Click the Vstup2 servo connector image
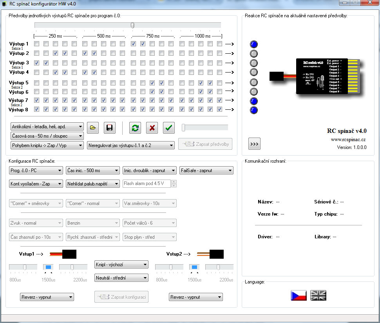Screen dimensions: 380x323 click(210, 254)
